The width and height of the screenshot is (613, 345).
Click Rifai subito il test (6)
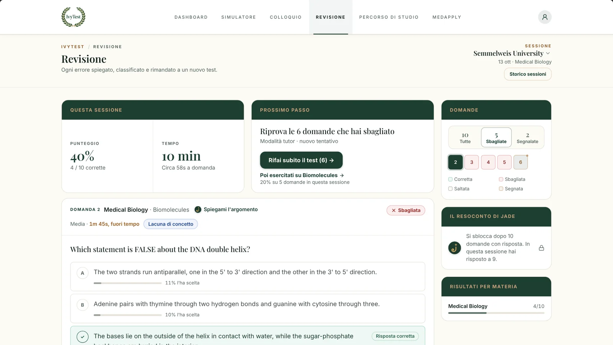[301, 160]
